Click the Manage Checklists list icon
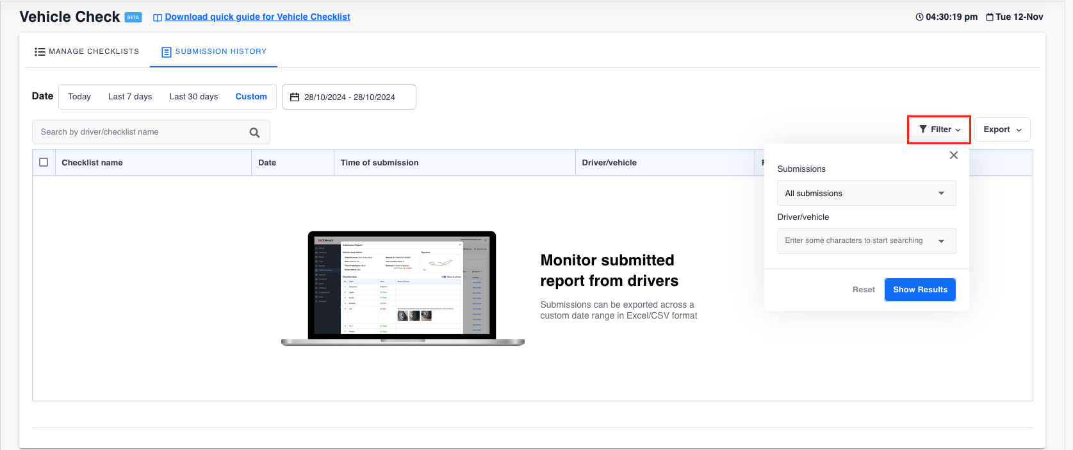This screenshot has width=1073, height=450. point(40,52)
